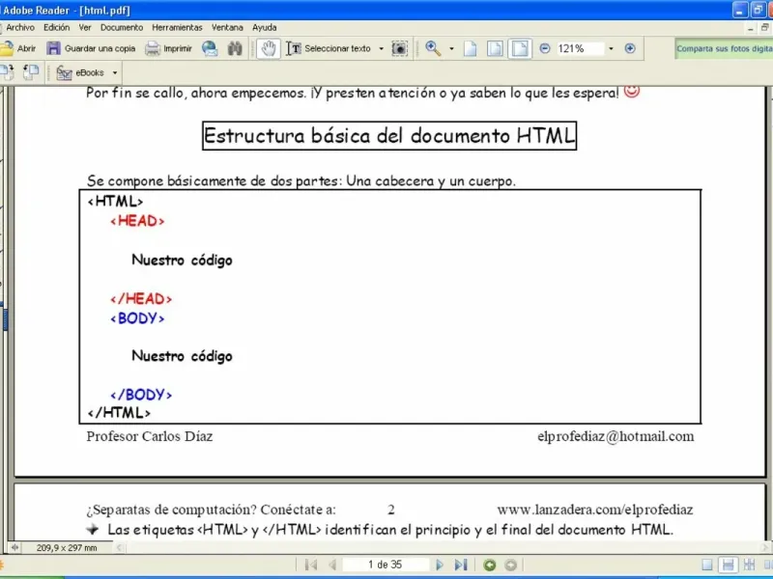The image size is (773, 579).
Task: Open the Documento menu
Action: pos(122,28)
